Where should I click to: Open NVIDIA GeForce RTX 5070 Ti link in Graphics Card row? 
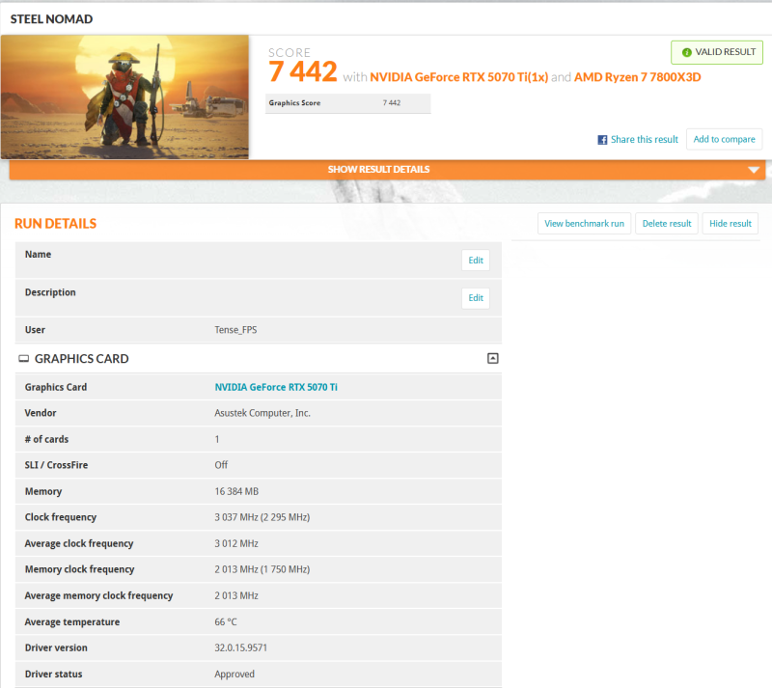tap(276, 387)
